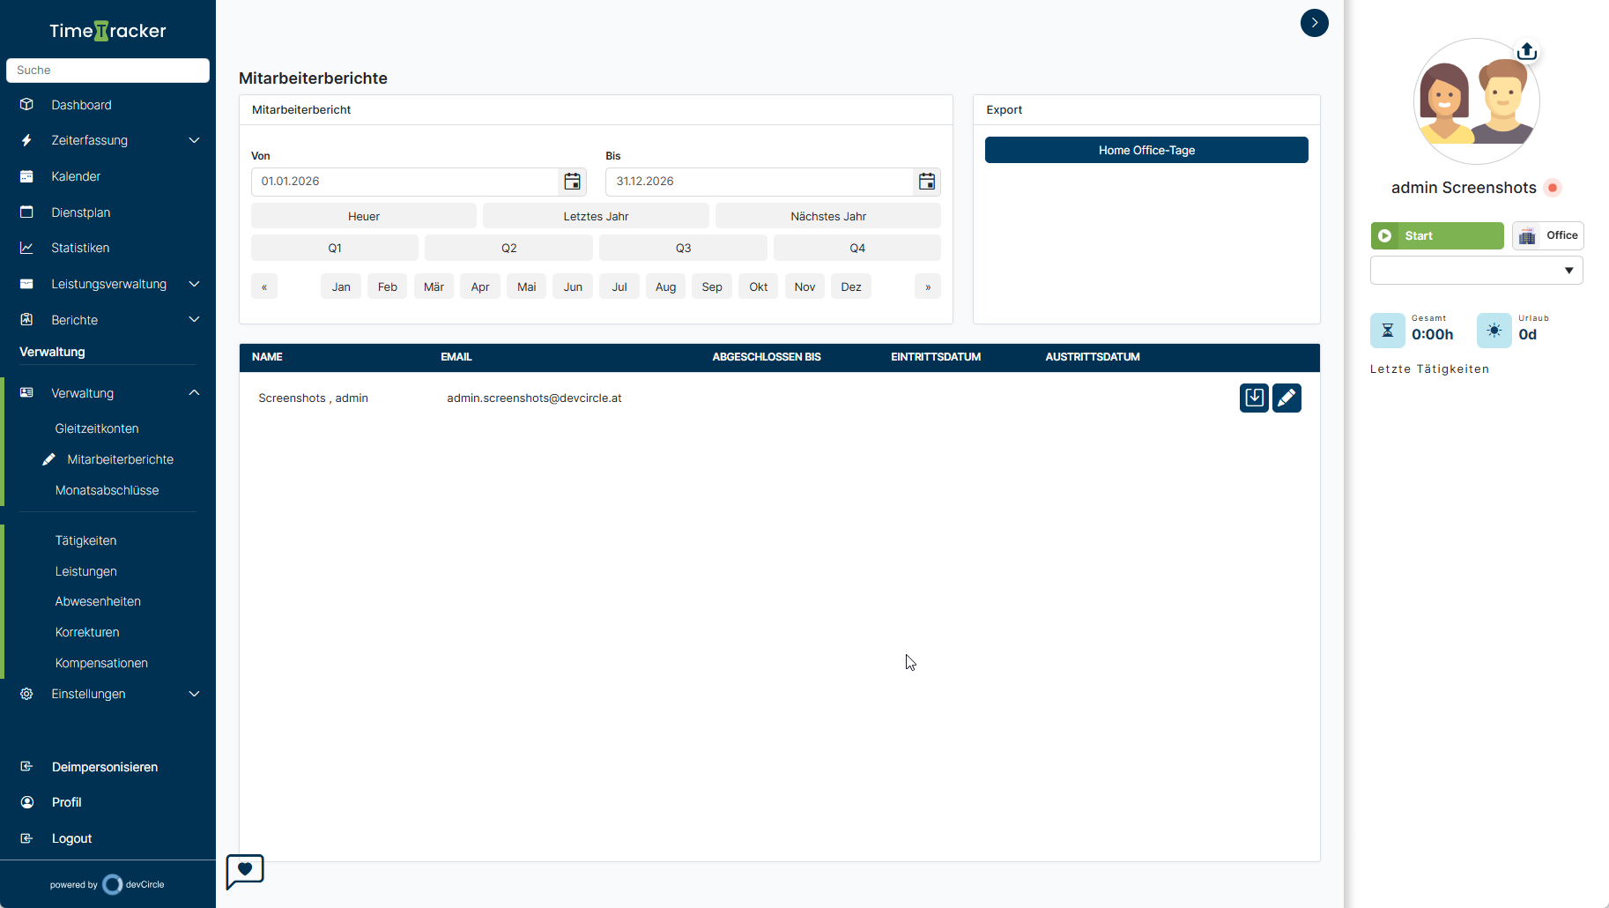Collapse the right panel with arrow button

(1314, 23)
